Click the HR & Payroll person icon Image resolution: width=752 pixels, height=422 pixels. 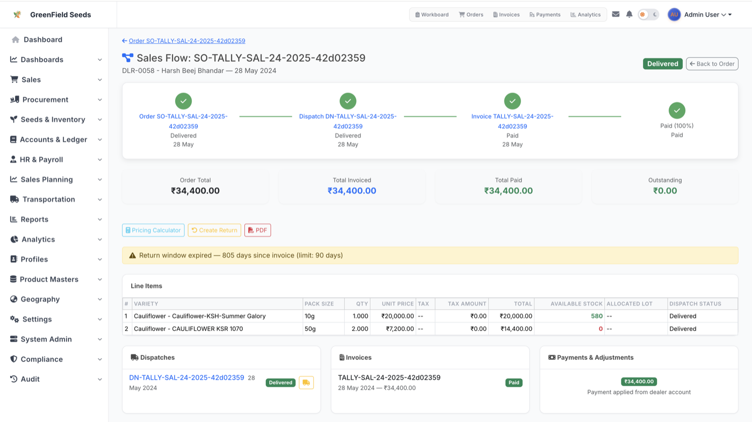(13, 159)
